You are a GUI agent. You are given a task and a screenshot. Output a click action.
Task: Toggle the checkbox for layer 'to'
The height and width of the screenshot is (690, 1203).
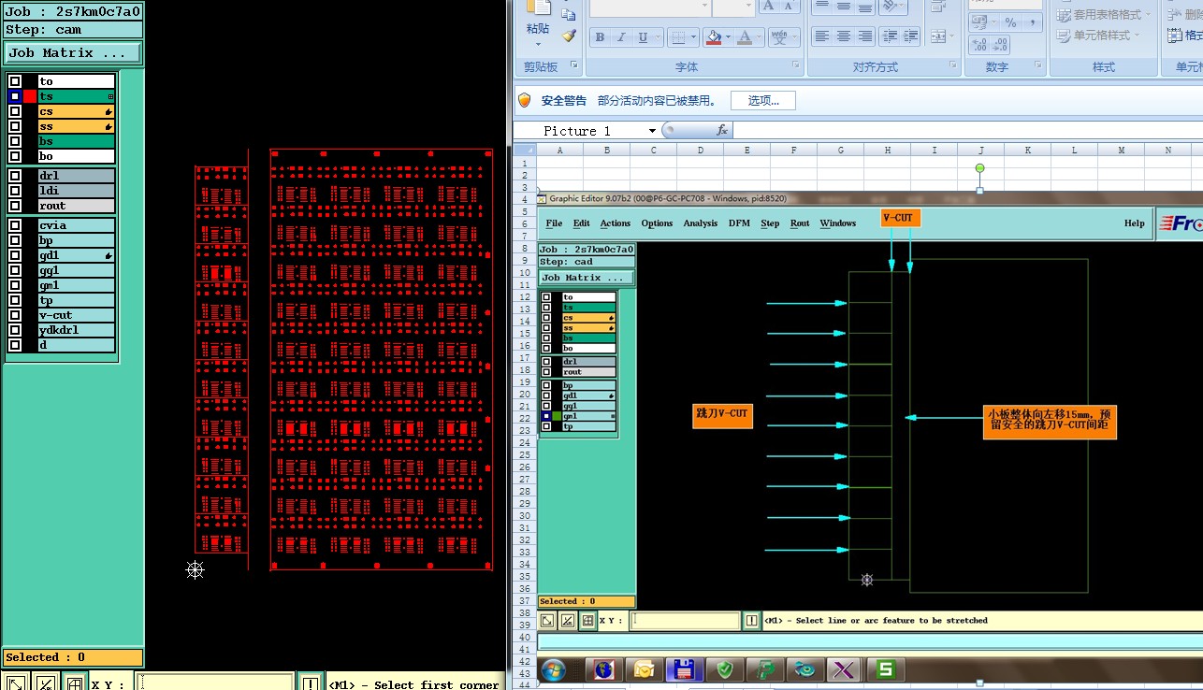(15, 81)
